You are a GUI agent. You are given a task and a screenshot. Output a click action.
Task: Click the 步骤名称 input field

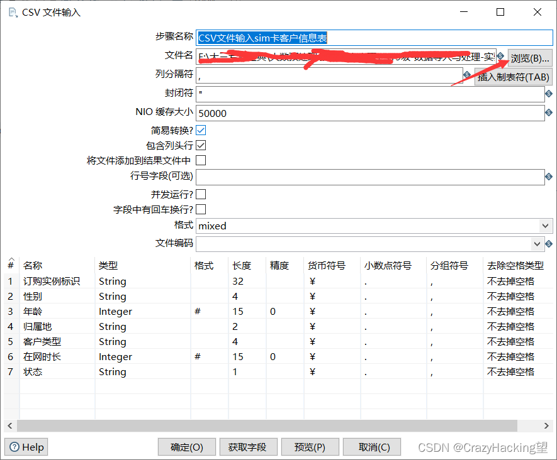point(374,38)
